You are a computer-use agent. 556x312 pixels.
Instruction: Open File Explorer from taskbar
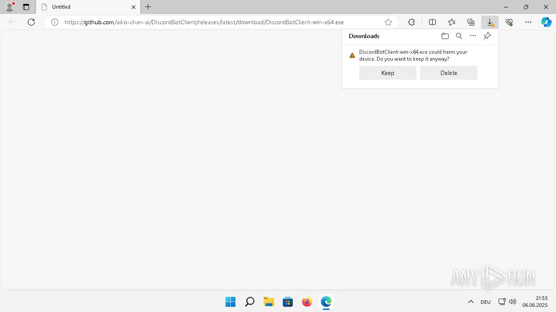(268, 302)
